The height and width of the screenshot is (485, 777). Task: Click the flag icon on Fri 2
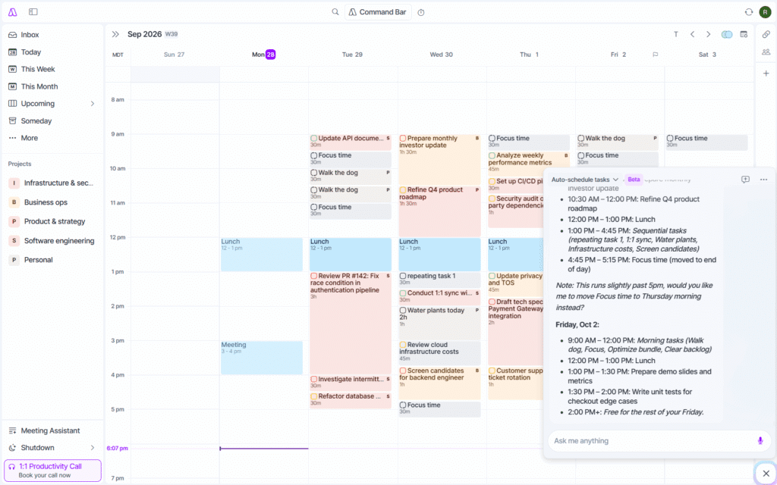(655, 55)
